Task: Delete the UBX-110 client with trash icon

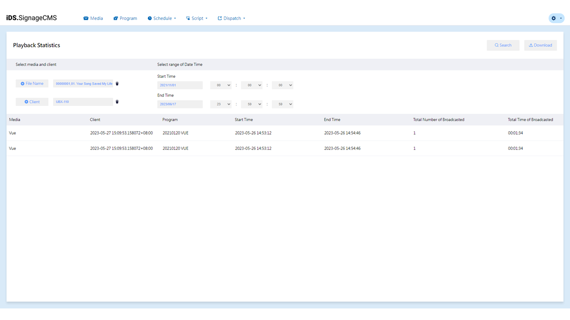Action: 117,102
